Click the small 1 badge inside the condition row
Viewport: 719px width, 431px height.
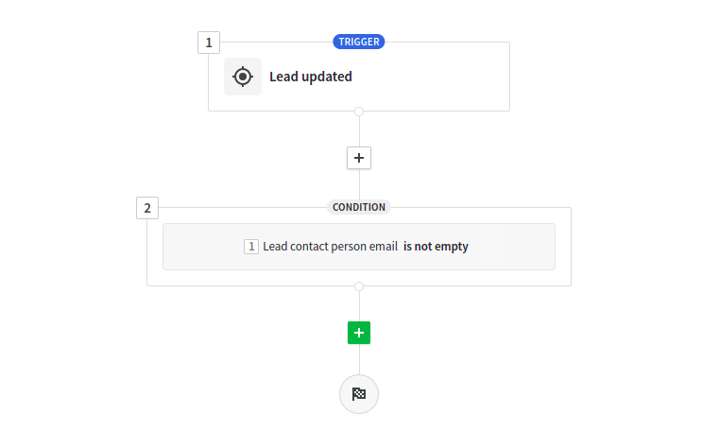[251, 247]
